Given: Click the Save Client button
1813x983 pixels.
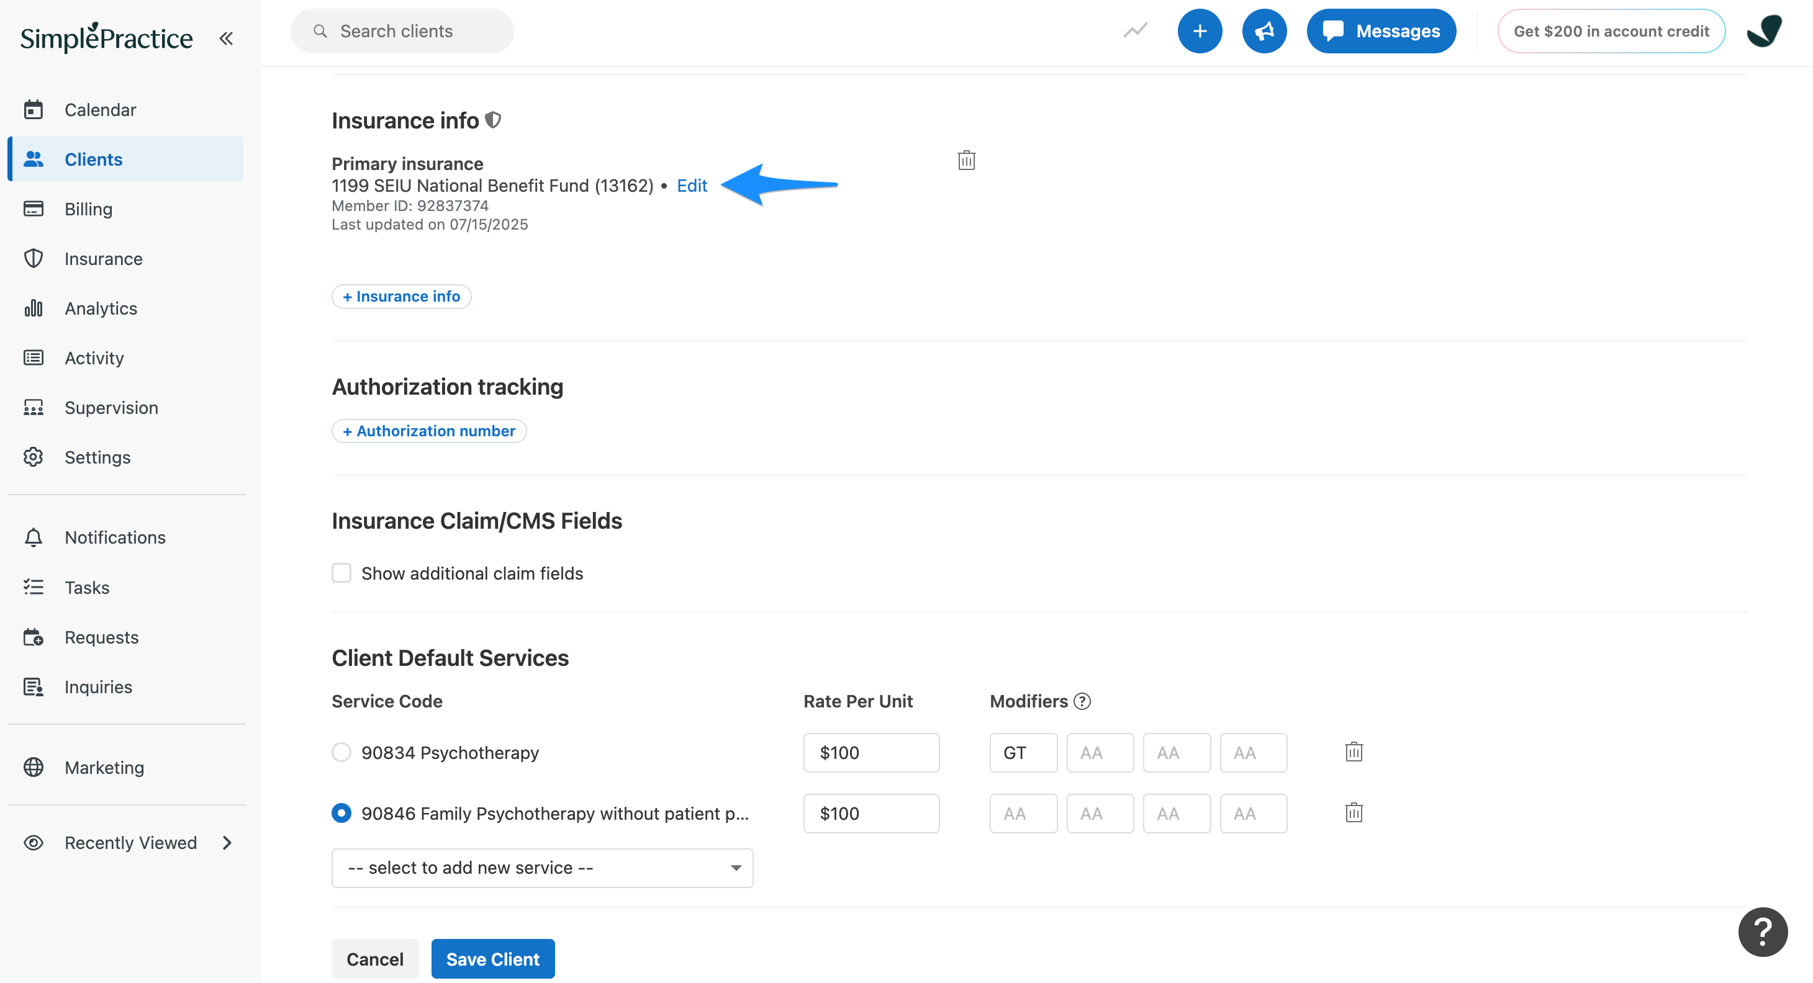Looking at the screenshot, I should point(492,958).
